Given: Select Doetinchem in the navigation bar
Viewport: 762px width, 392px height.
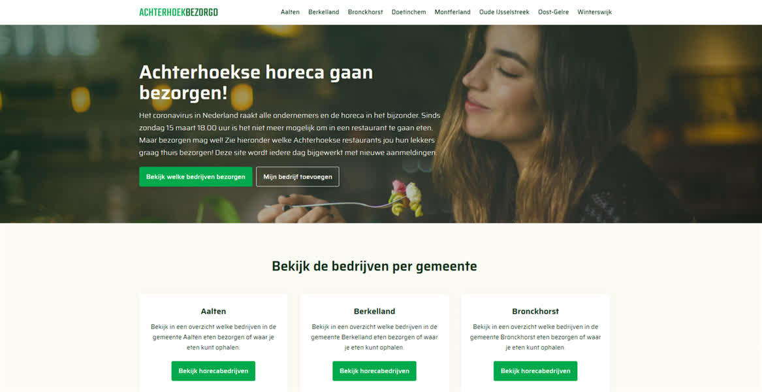Looking at the screenshot, I should click(x=409, y=12).
